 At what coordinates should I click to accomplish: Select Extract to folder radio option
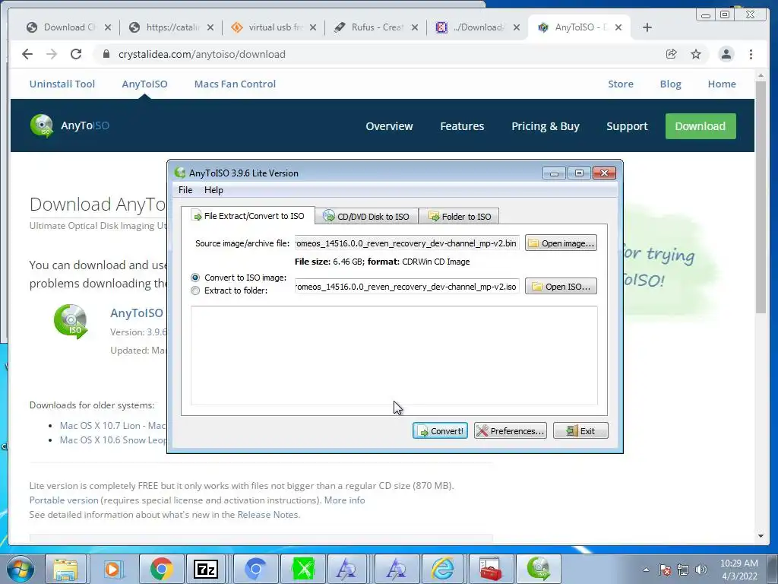tap(195, 290)
